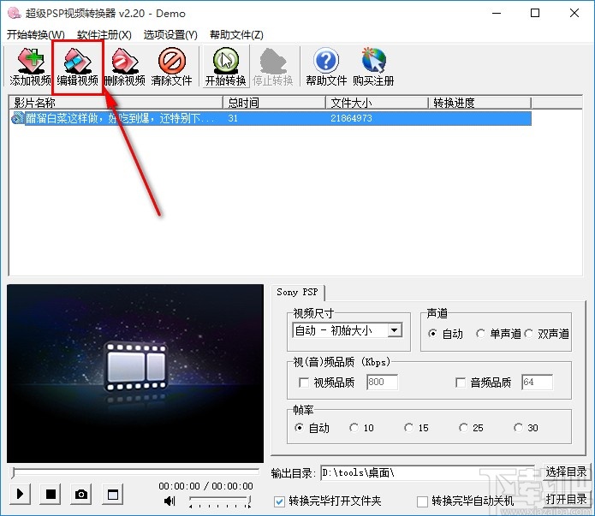Click the 打开目录 open directory button
The height and width of the screenshot is (516, 595).
click(567, 499)
